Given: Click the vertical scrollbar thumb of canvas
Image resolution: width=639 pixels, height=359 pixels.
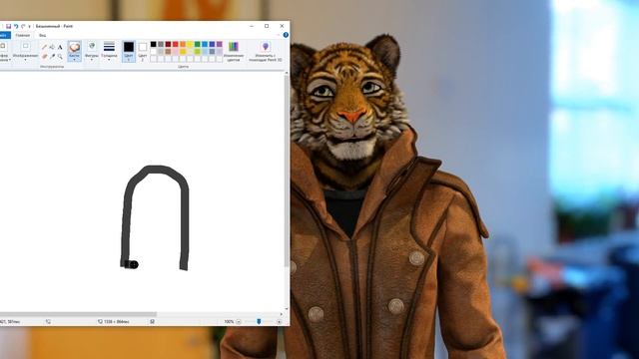Looking at the screenshot, I should (x=287, y=171).
